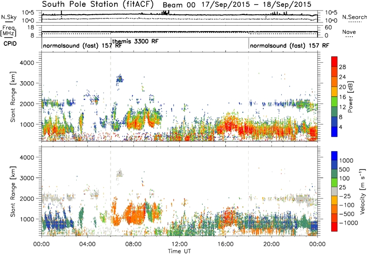Click the "N.Sky" legend label
367x254 pixels.
[x=9, y=17]
